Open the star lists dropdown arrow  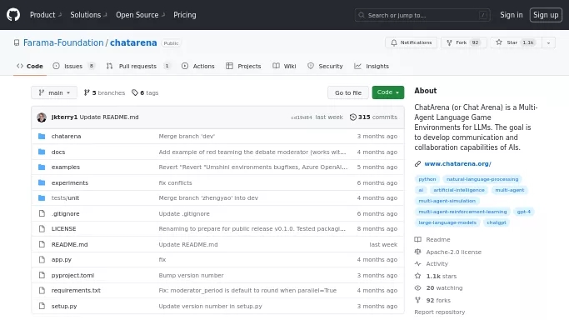click(548, 42)
